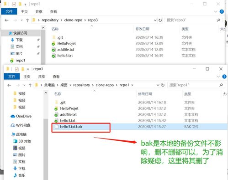228x180 pixels.
Task: Click the 搜索"repo1" search box
Action: pyautogui.click(x=196, y=85)
